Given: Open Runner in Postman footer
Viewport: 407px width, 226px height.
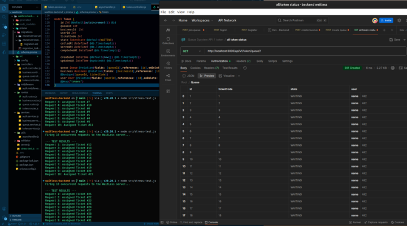Looking at the screenshot, I should pos(355,223).
